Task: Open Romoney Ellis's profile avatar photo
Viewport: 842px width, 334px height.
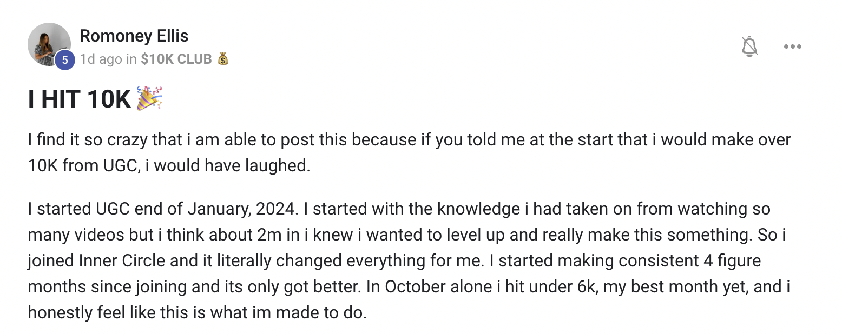Action: 49,44
